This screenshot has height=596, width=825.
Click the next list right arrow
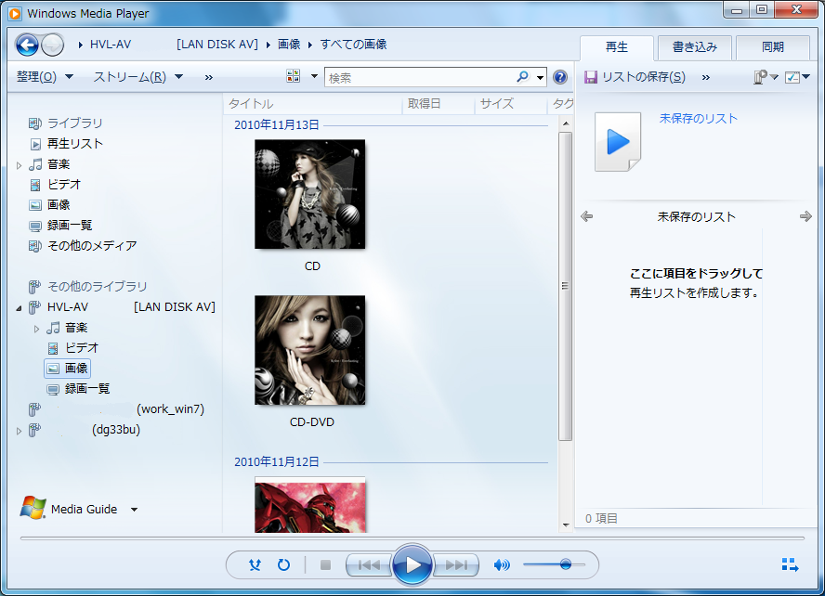[x=805, y=216]
